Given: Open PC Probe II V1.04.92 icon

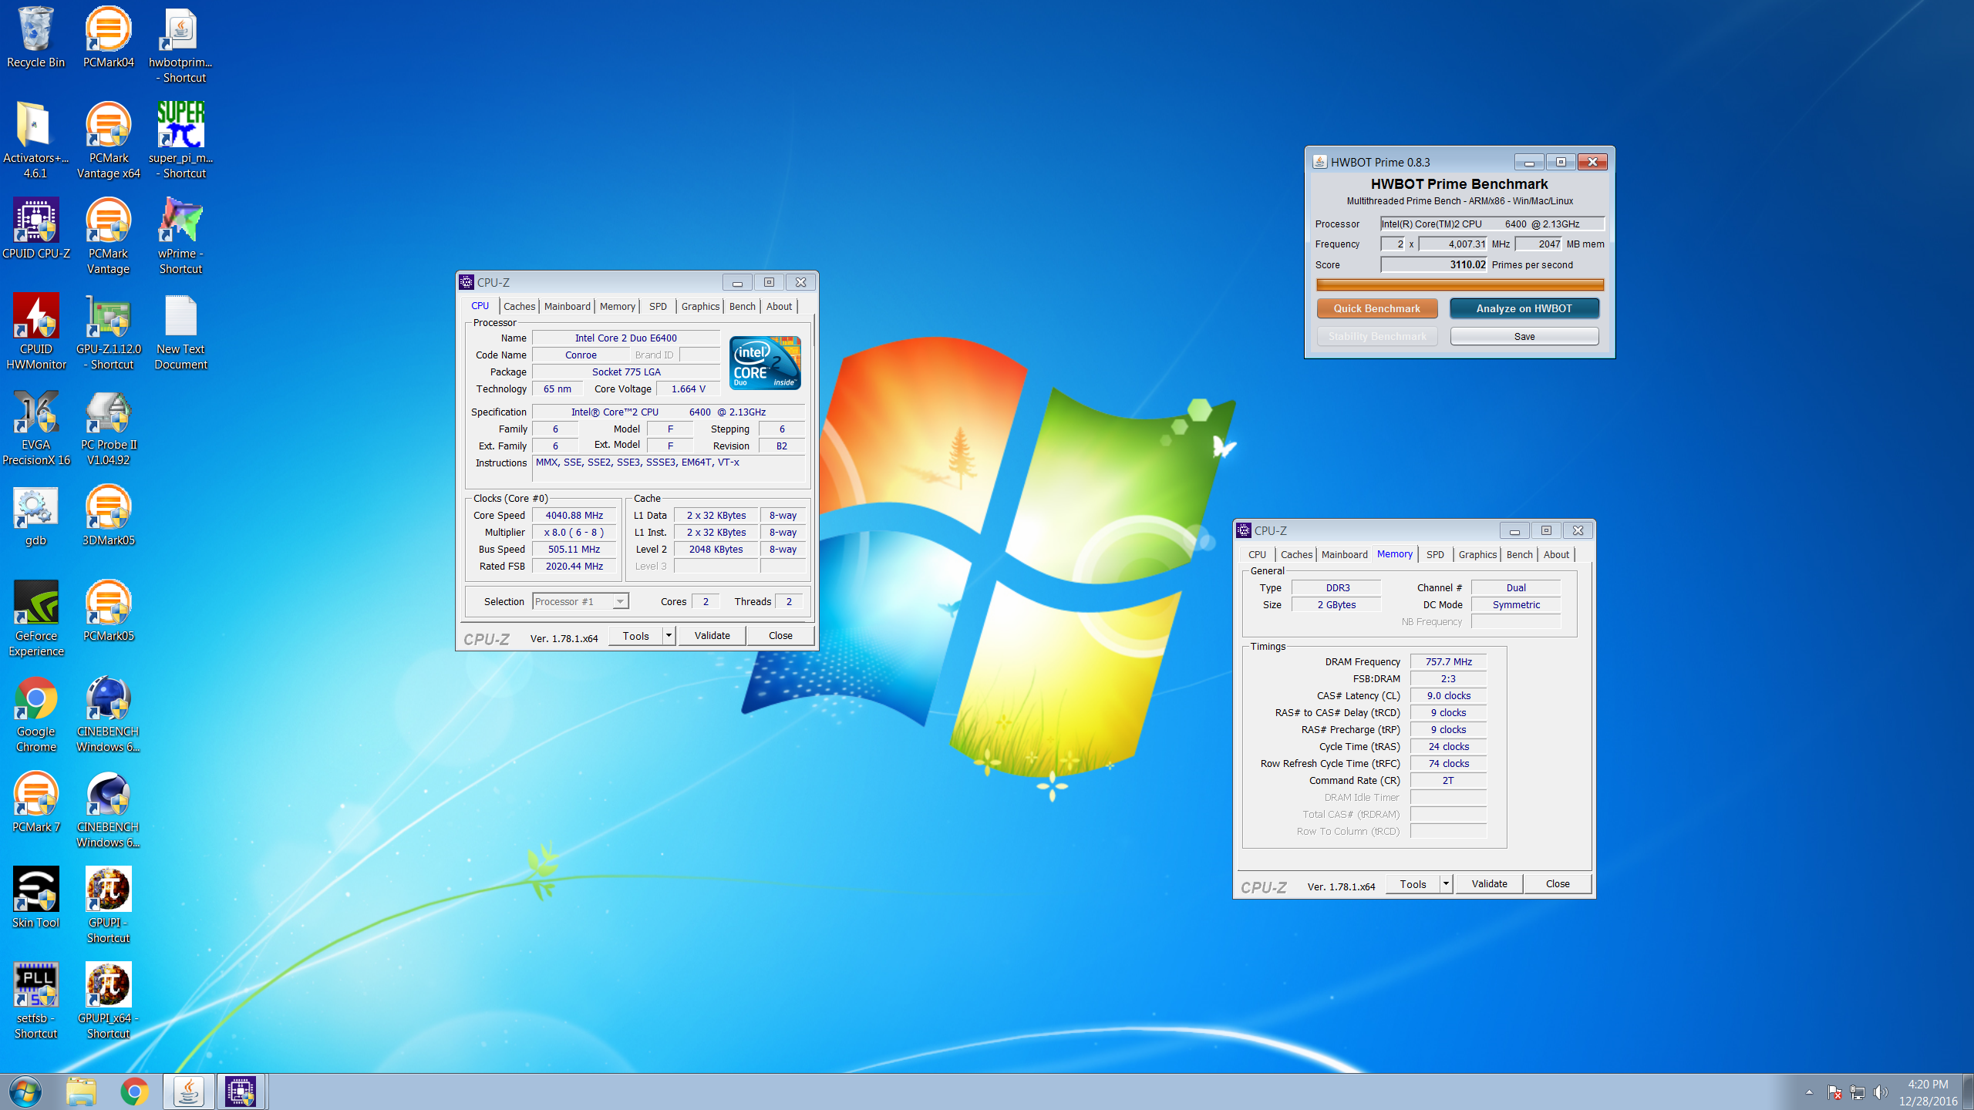Looking at the screenshot, I should point(108,427).
